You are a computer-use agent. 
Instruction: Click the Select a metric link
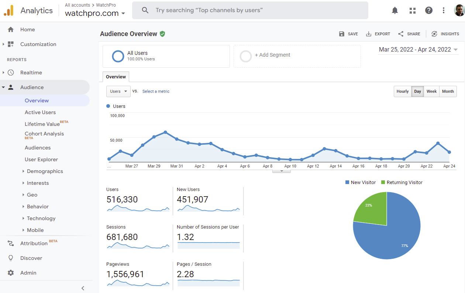point(156,91)
